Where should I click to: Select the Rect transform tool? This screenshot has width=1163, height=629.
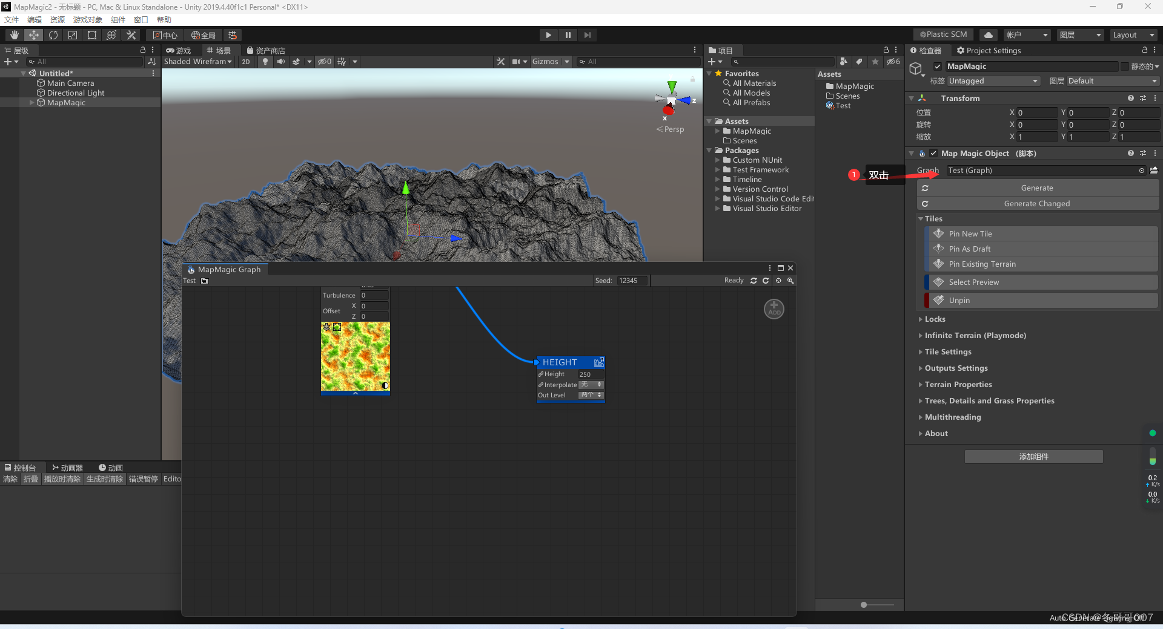[x=91, y=34]
